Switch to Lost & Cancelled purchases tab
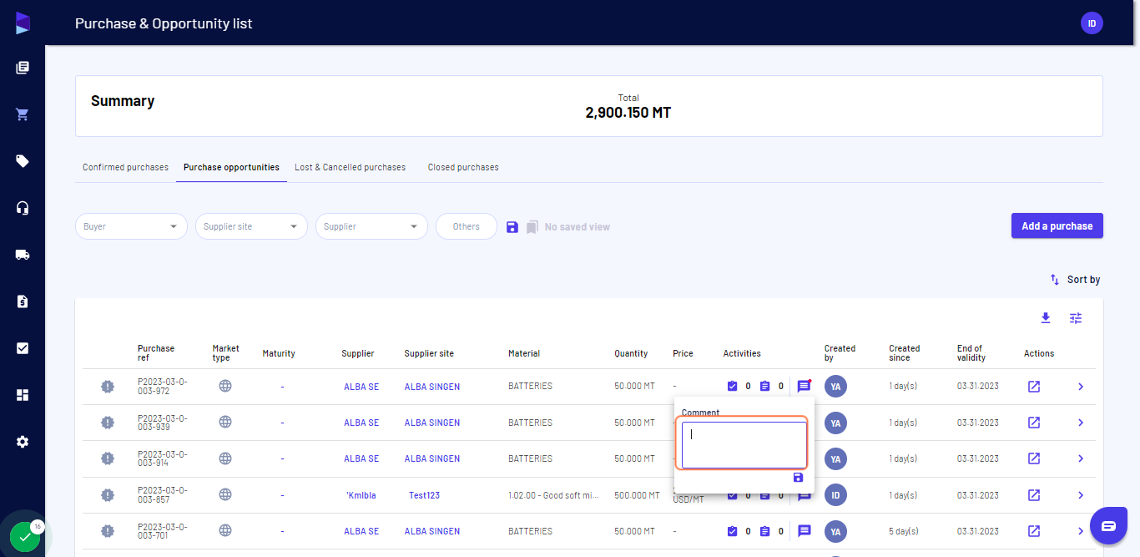This screenshot has height=557, width=1140. [x=350, y=167]
